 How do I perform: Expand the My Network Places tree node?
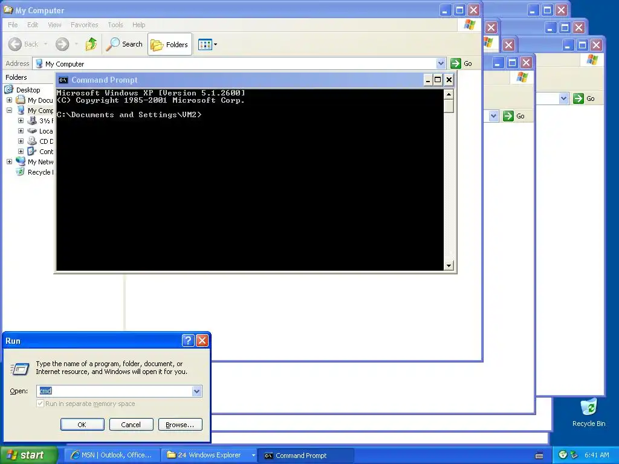(10, 162)
